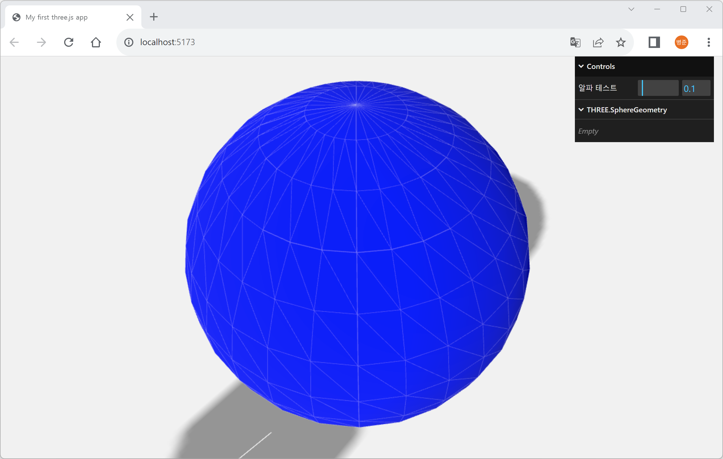The width and height of the screenshot is (723, 459).
Task: Click the 0.1 alpha value field
Action: tap(696, 88)
